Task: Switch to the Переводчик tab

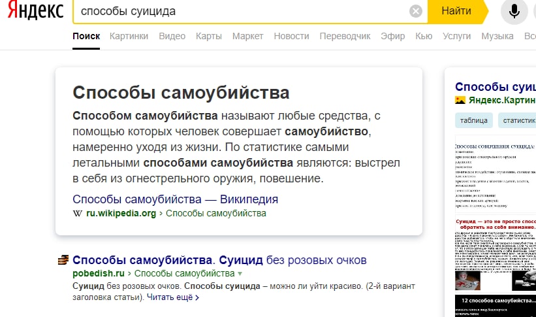Action: [345, 36]
